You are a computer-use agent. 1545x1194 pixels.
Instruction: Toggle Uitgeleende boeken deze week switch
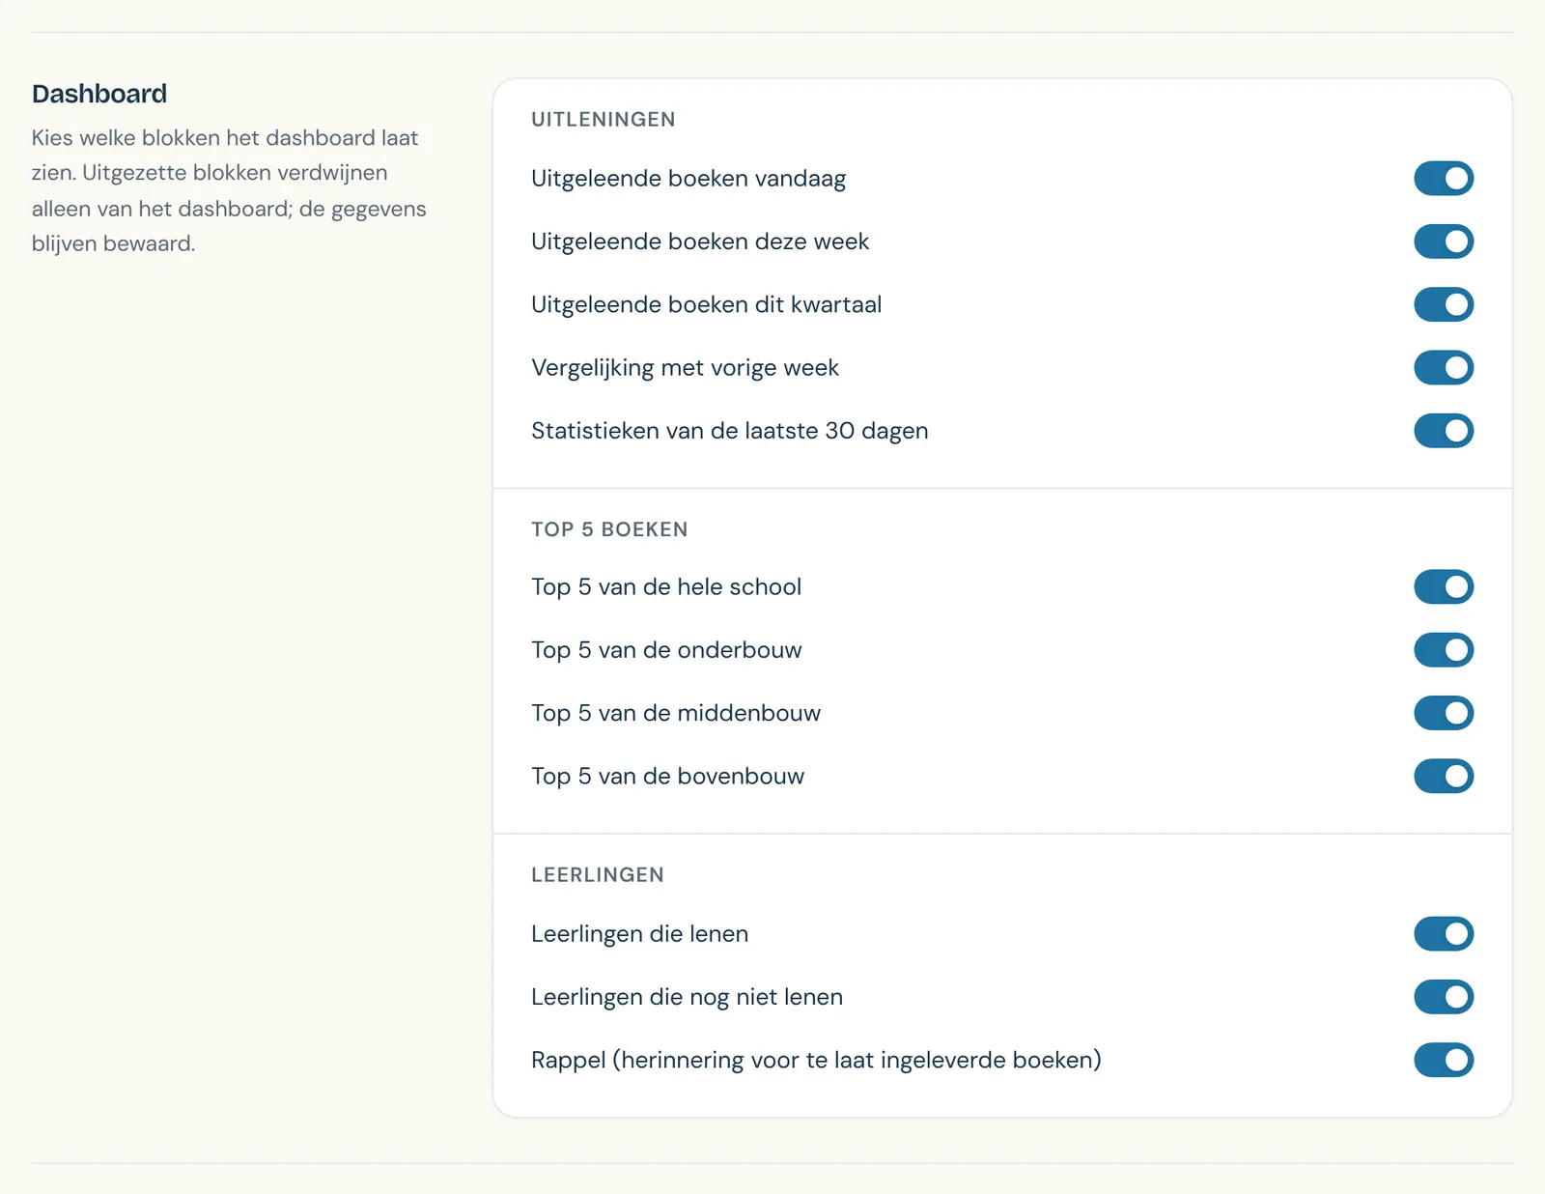click(1444, 242)
